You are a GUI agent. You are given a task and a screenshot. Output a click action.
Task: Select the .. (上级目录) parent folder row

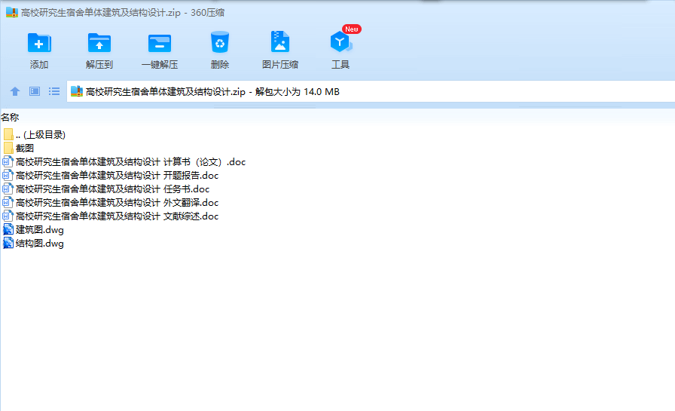pyautogui.click(x=34, y=134)
